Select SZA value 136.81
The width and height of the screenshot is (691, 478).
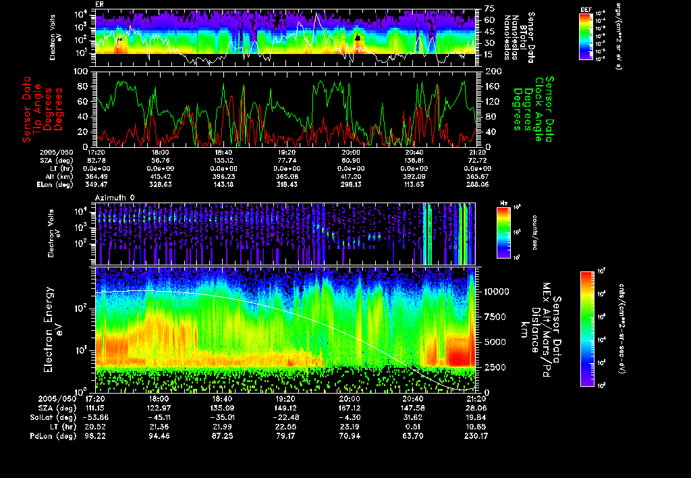(414, 161)
